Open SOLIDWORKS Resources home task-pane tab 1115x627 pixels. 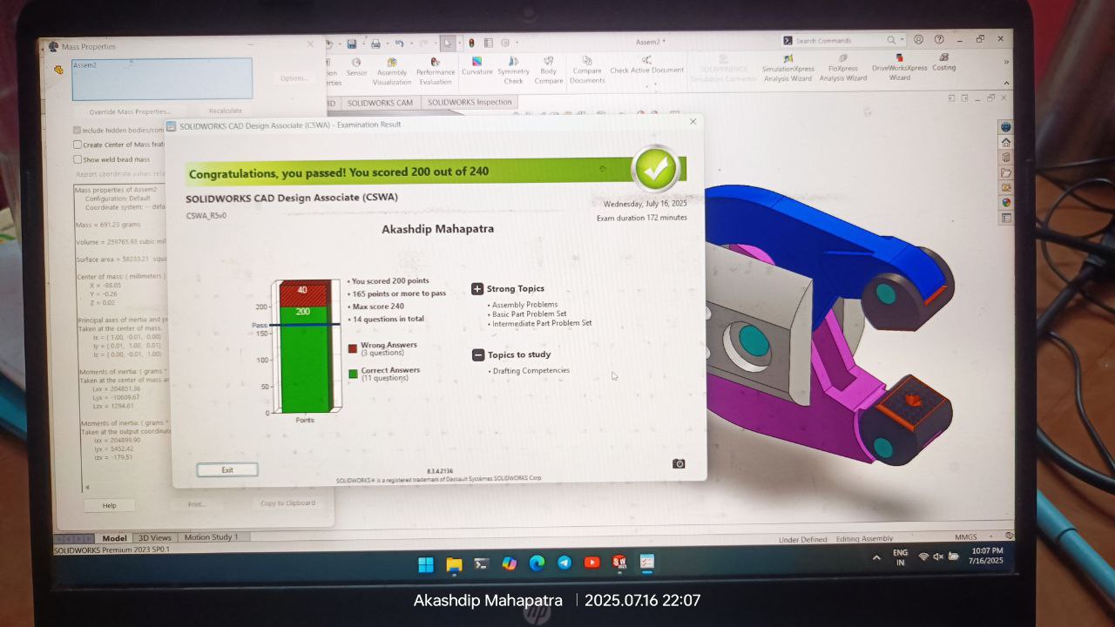(x=1006, y=142)
